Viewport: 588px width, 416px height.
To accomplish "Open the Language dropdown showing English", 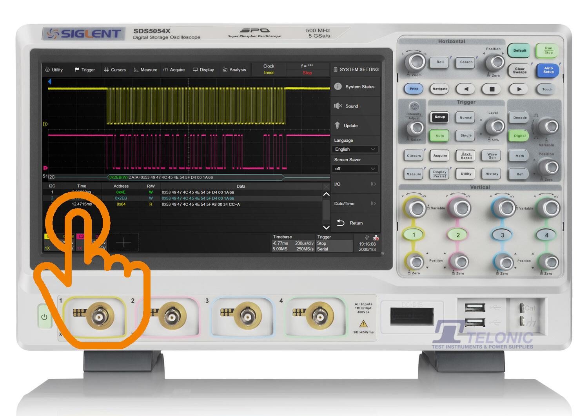I will (356, 149).
